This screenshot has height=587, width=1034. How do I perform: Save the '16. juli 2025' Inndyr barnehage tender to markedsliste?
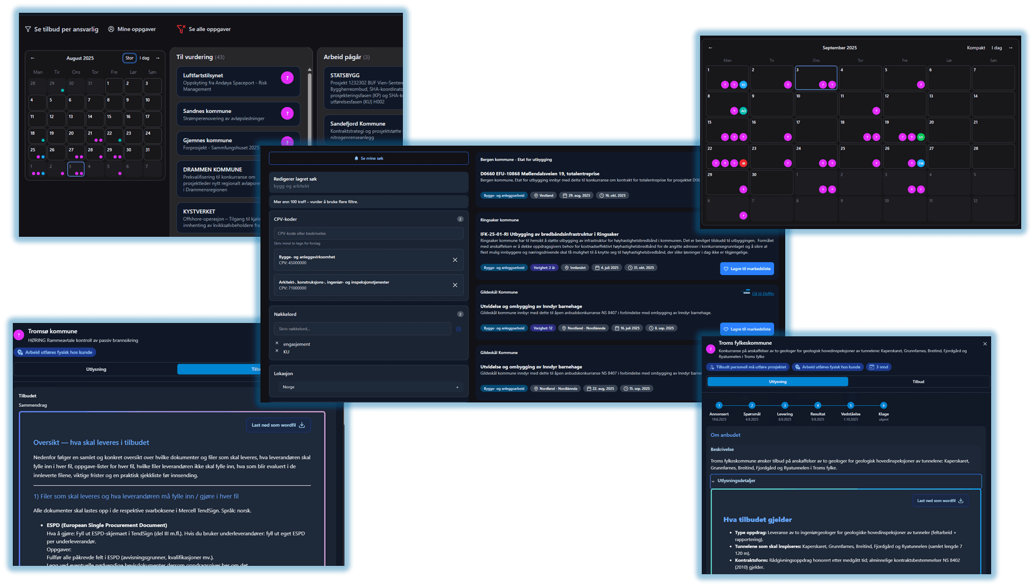[747, 329]
